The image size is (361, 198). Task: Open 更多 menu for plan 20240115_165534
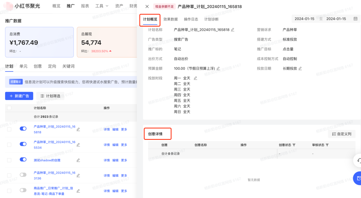(x=124, y=145)
